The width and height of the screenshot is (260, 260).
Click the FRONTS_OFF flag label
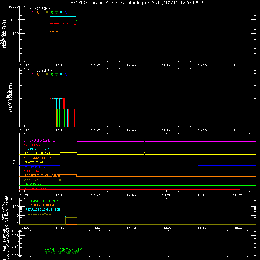pyautogui.click(x=34, y=184)
